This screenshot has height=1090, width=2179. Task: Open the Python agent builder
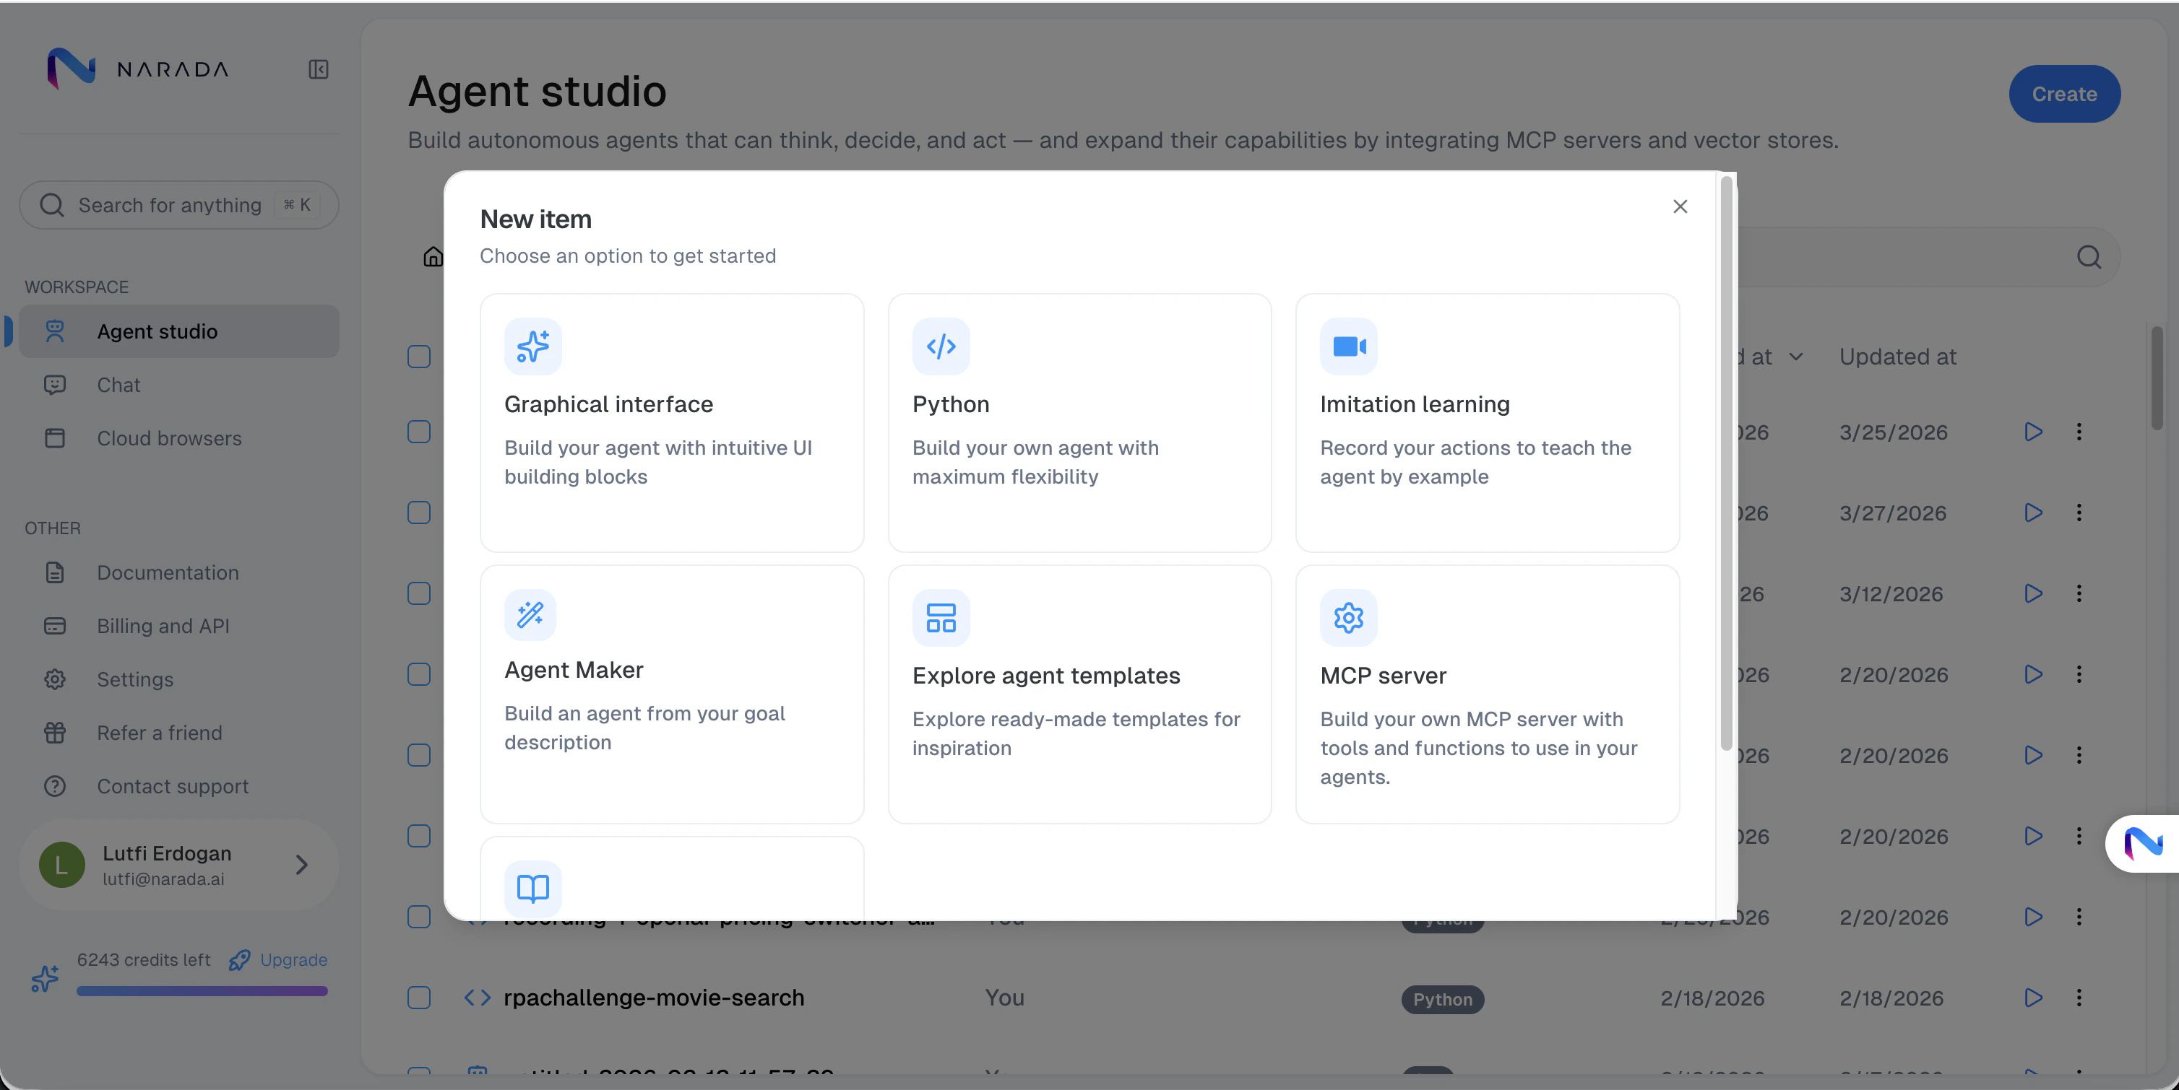coord(1079,422)
